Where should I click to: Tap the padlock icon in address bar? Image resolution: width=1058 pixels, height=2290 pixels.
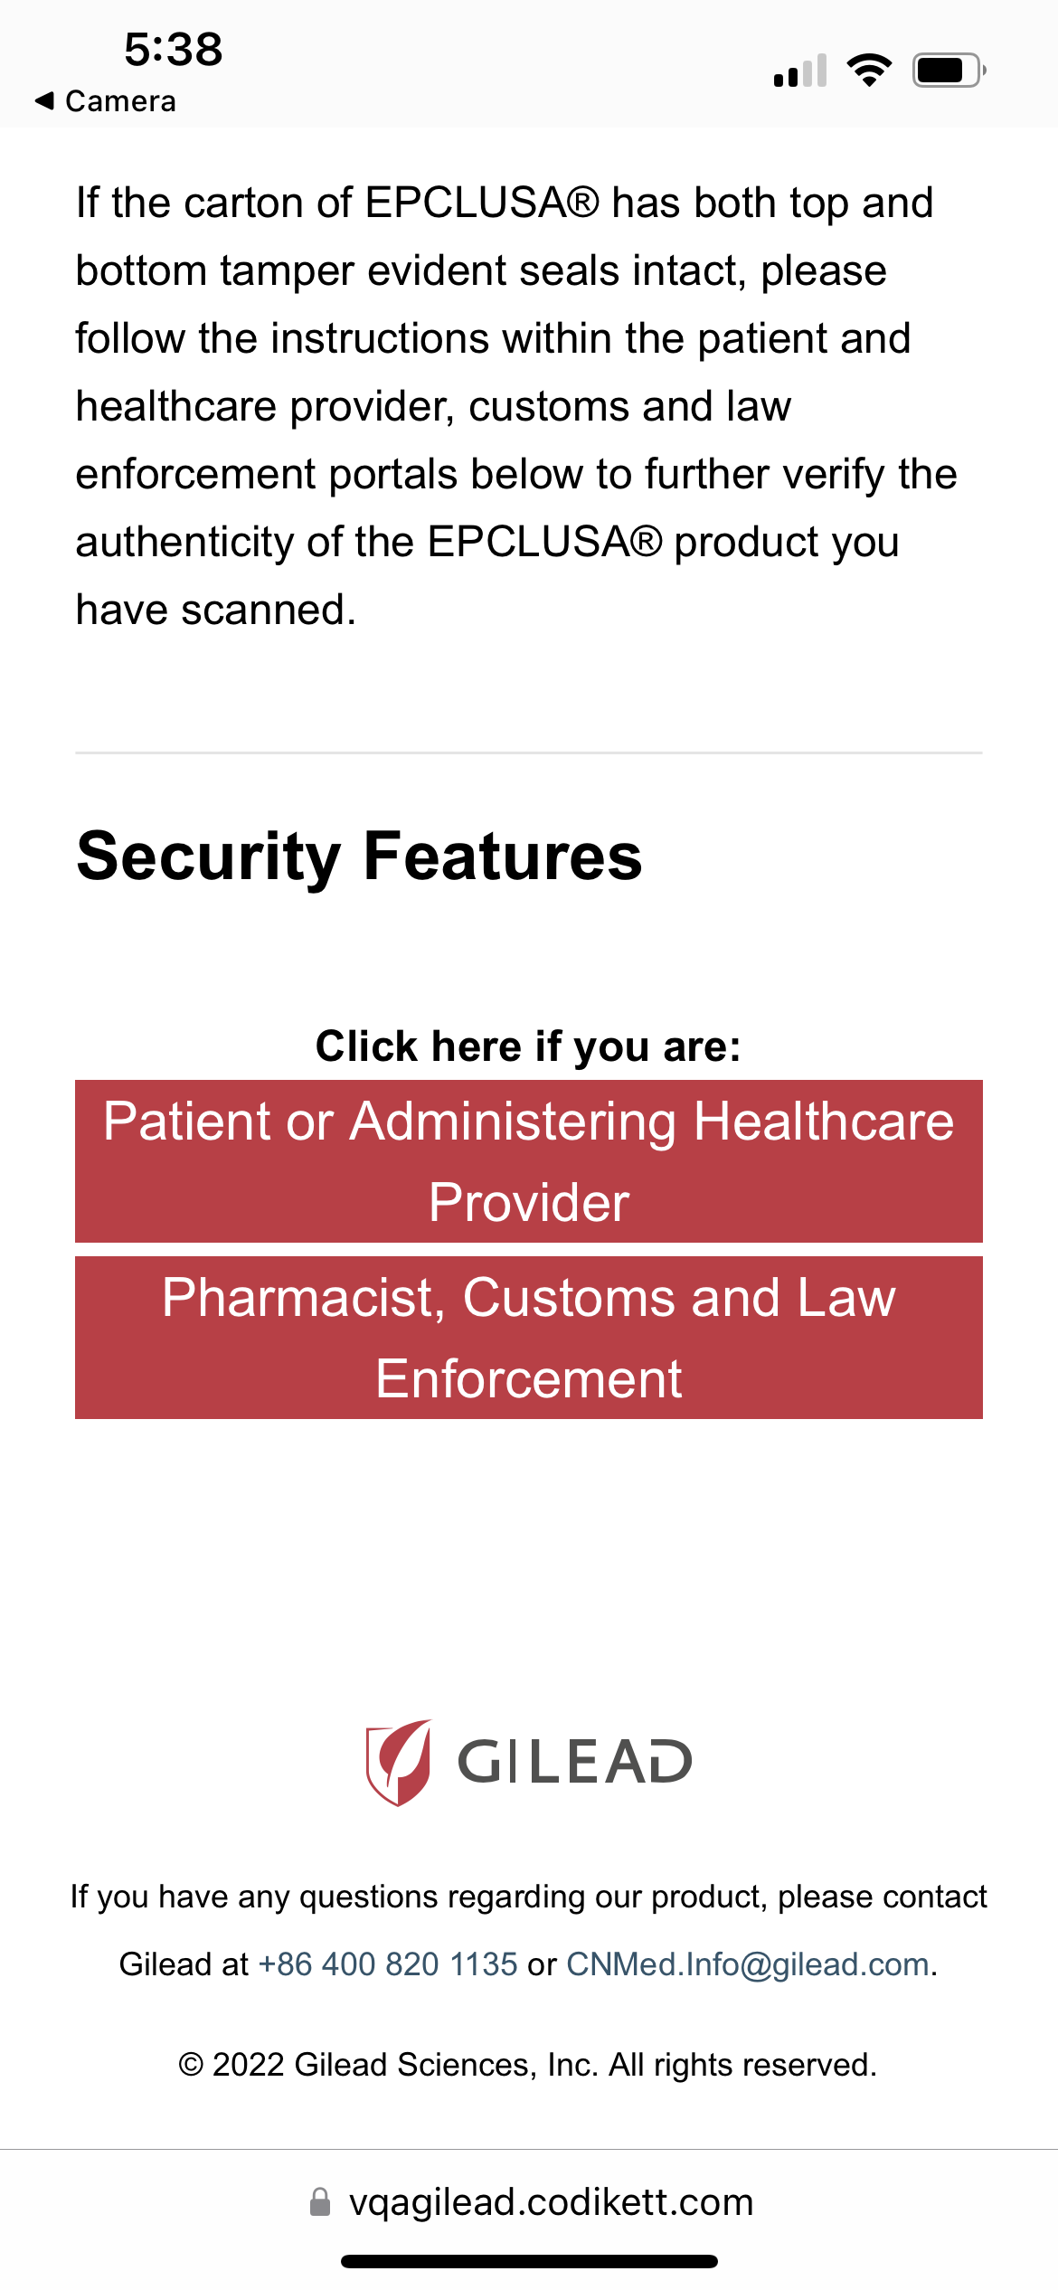[x=319, y=2202]
